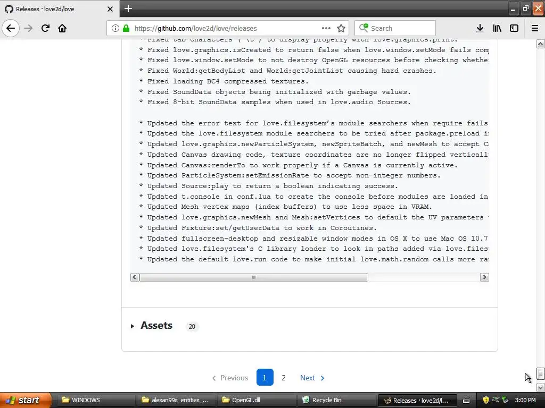Close the Releases love2d/love tab
This screenshot has width=545, height=408.
tap(110, 9)
